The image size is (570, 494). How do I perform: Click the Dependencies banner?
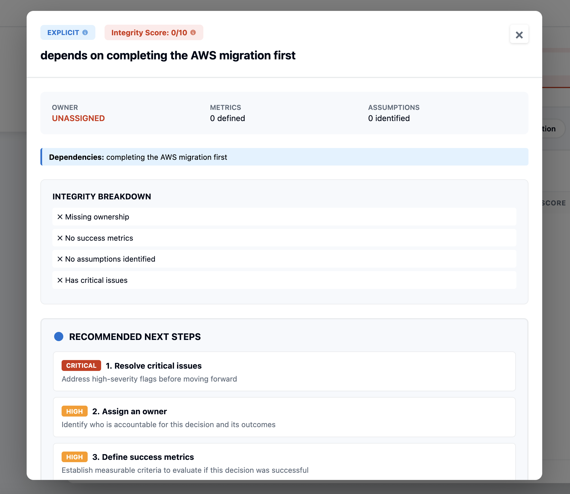(x=284, y=157)
